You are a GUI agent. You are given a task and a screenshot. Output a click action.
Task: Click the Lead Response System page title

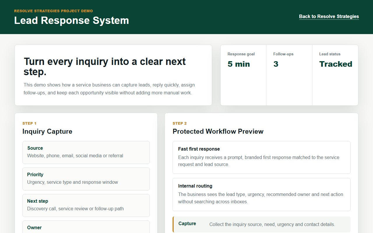(x=71, y=20)
